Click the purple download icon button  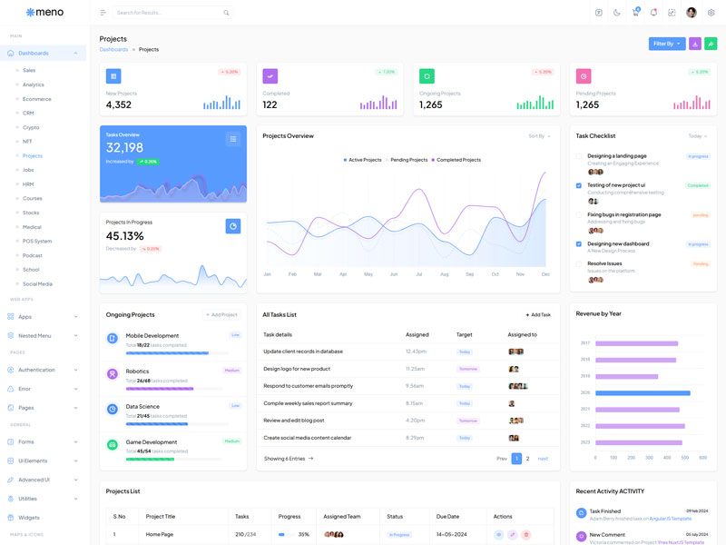695,44
